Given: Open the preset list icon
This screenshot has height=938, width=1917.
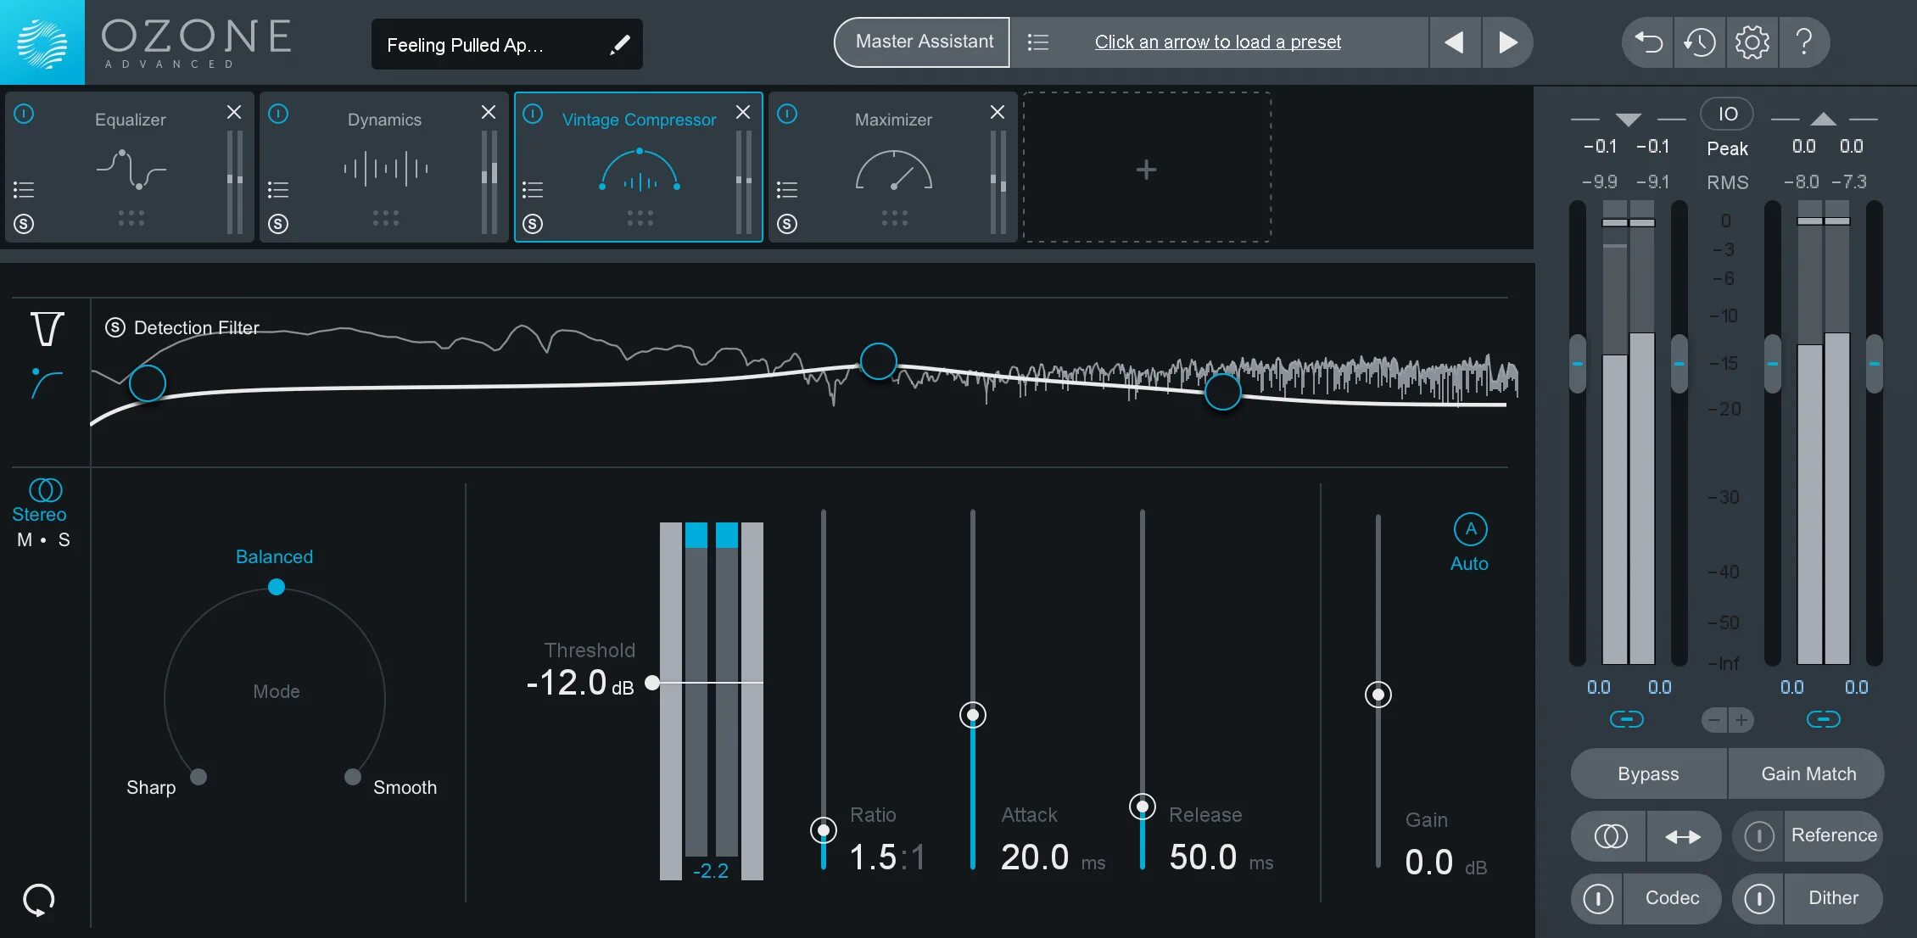Looking at the screenshot, I should (x=1038, y=42).
